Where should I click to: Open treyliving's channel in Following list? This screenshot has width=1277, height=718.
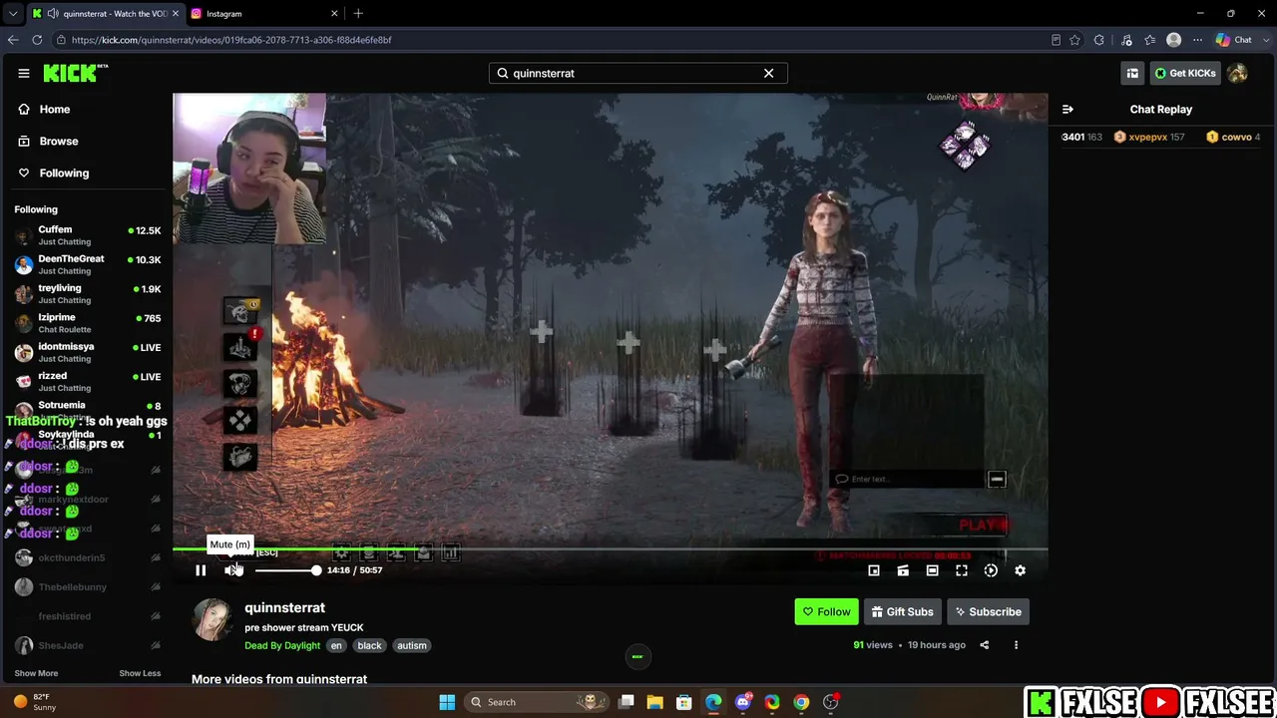88,294
